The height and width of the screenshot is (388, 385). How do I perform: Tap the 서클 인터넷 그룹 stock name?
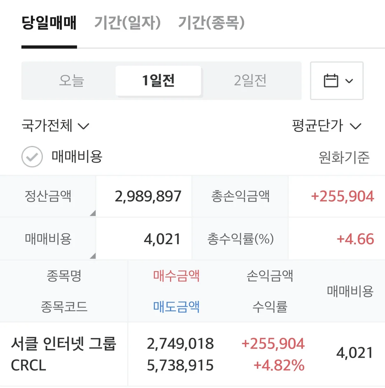click(x=64, y=344)
